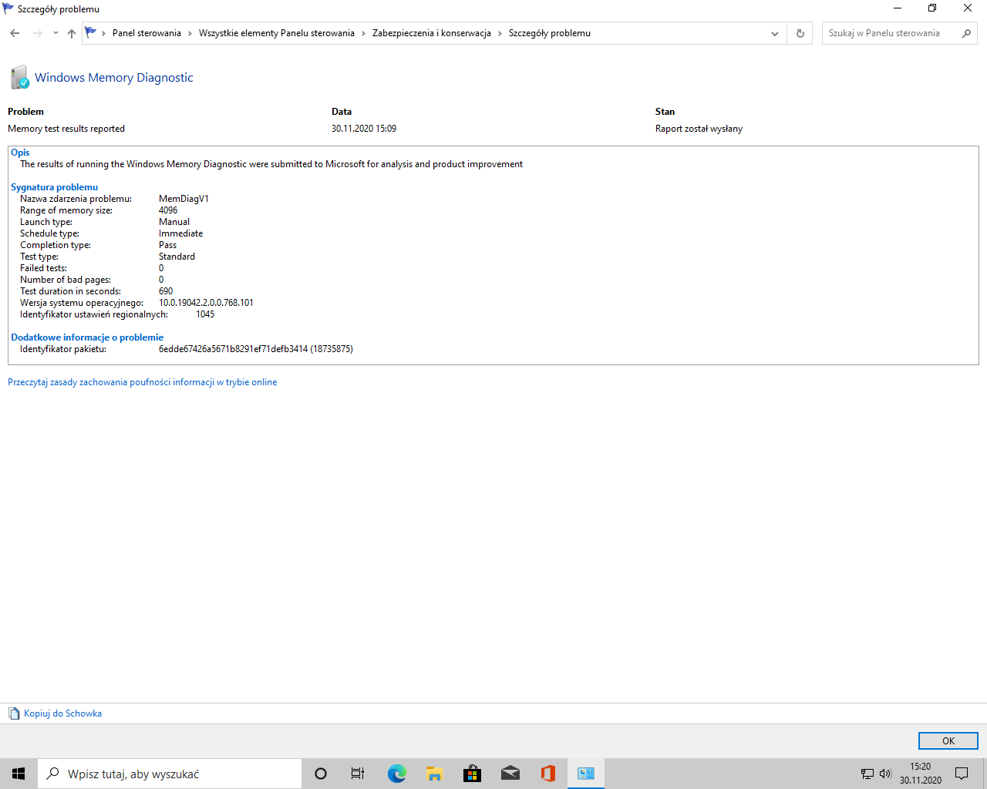Viewport: 987px width, 789px height.
Task: Click Dodatkowe informacje o problemie header
Action: [x=87, y=337]
